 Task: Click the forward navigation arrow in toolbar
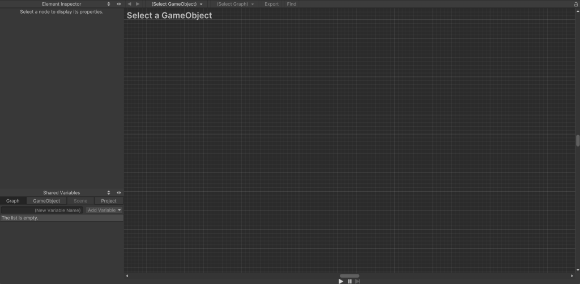pos(138,4)
